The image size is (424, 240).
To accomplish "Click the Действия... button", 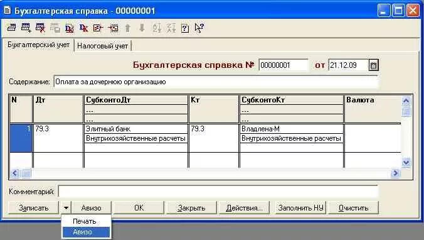I will tap(244, 208).
